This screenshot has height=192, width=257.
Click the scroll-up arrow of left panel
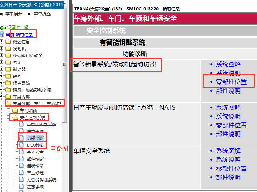coord(65,3)
